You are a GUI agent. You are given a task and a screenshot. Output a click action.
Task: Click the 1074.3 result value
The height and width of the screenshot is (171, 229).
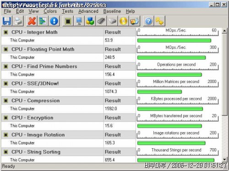pyautogui.click(x=111, y=92)
